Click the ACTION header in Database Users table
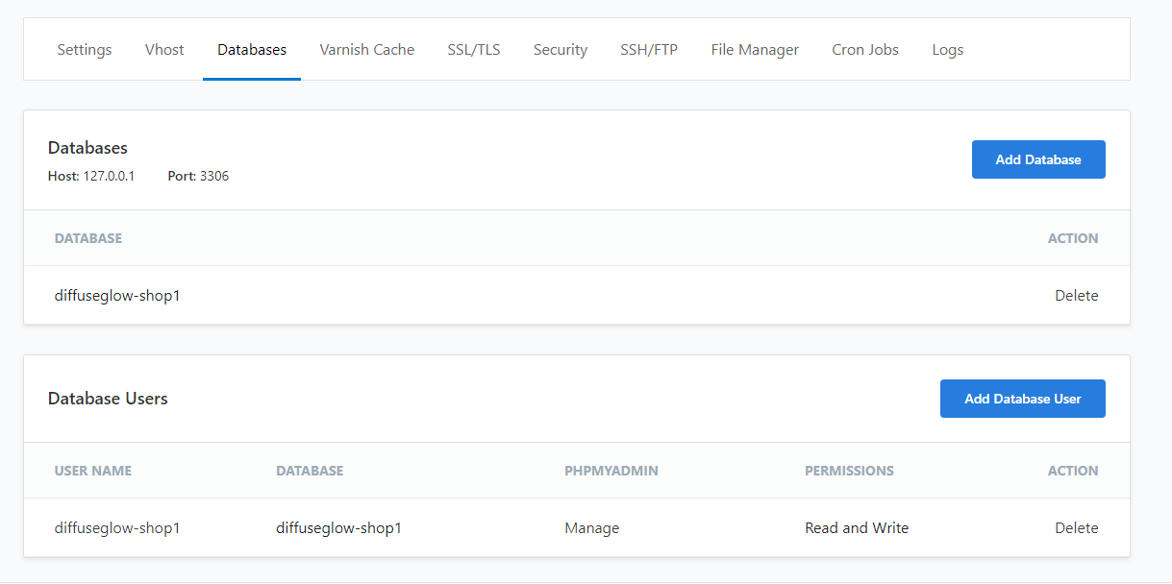The height and width of the screenshot is (584, 1172). point(1073,471)
